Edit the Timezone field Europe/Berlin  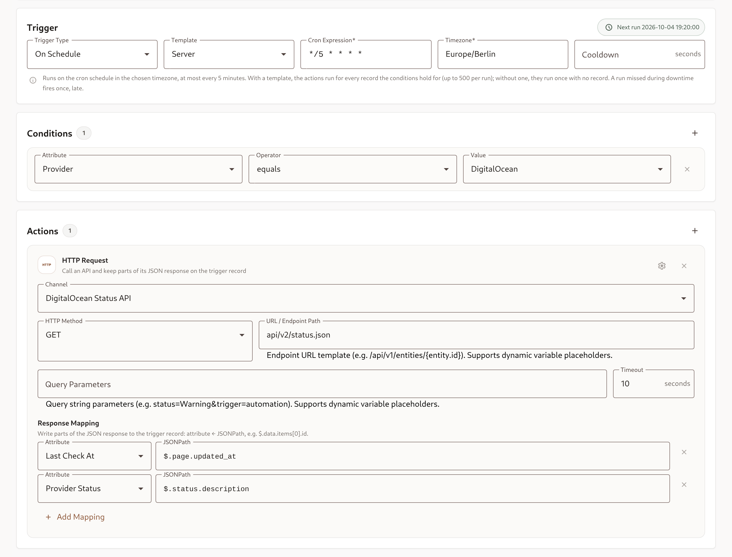(x=503, y=54)
